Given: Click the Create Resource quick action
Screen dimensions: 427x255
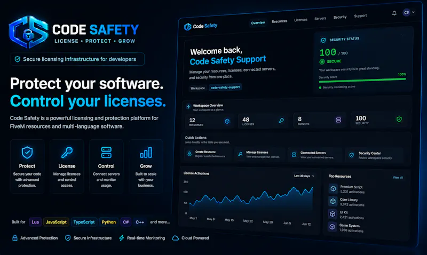Looking at the screenshot, I should (208, 154).
